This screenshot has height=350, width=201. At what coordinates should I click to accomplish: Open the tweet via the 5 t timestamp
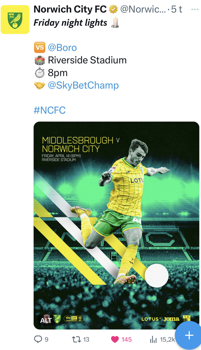(176, 9)
